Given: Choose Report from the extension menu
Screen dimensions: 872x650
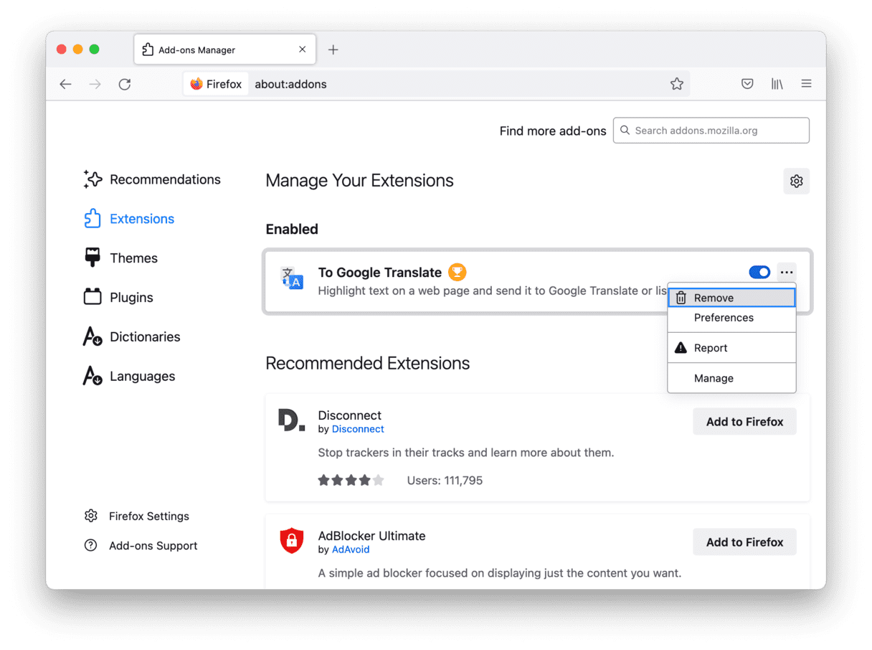Looking at the screenshot, I should click(731, 348).
